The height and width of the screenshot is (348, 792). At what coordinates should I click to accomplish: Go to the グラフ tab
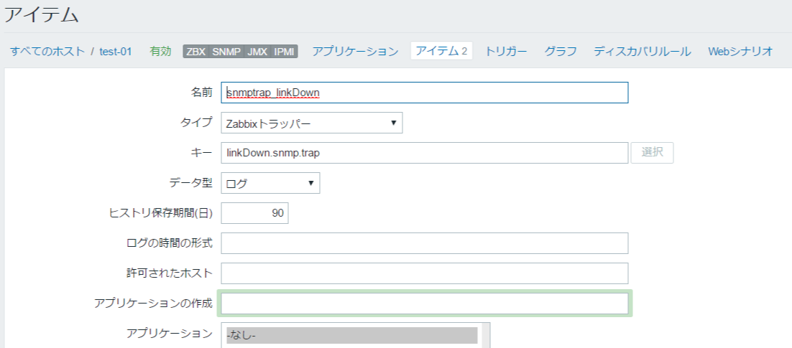point(561,51)
